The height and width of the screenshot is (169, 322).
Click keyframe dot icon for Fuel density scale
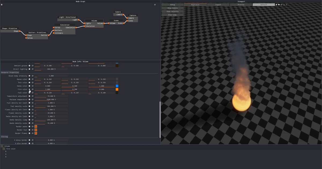click(x=30, y=106)
